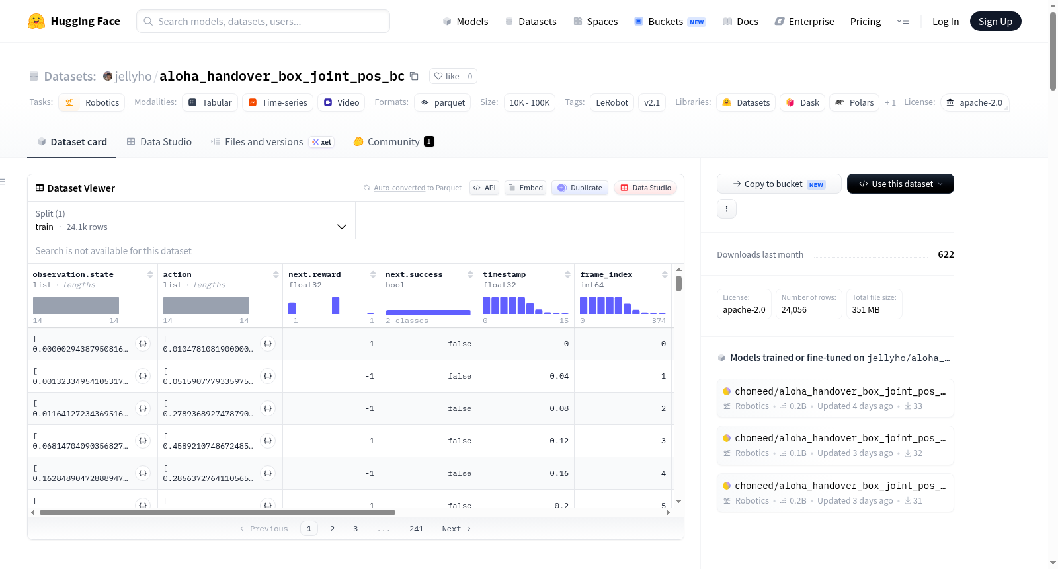Sort by next.success column

[x=470, y=274]
